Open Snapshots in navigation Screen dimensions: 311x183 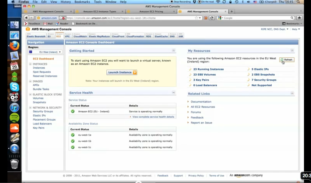click(x=39, y=102)
